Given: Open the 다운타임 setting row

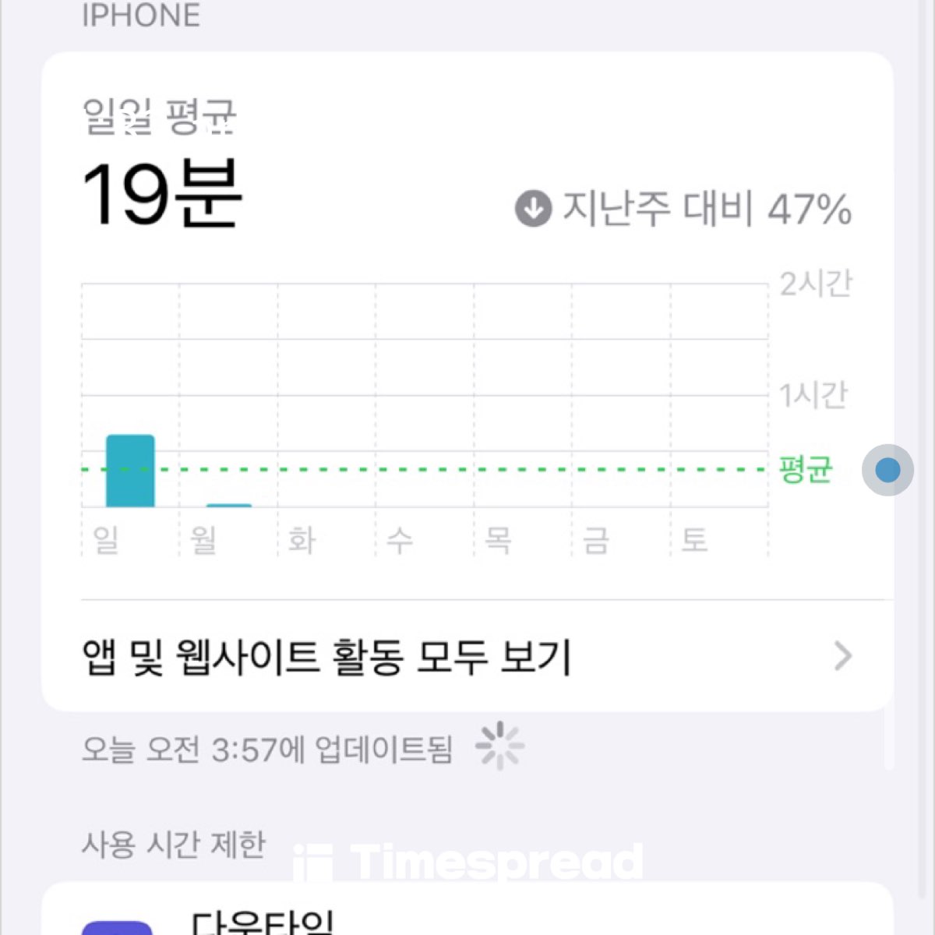Looking at the screenshot, I should click(x=467, y=909).
